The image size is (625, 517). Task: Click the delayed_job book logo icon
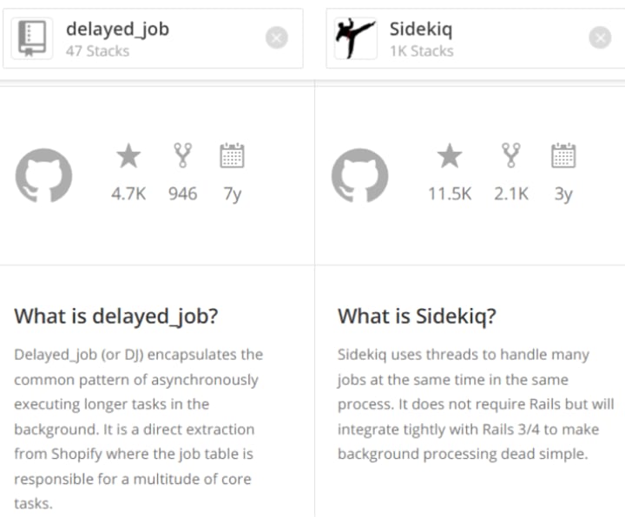pyautogui.click(x=32, y=38)
